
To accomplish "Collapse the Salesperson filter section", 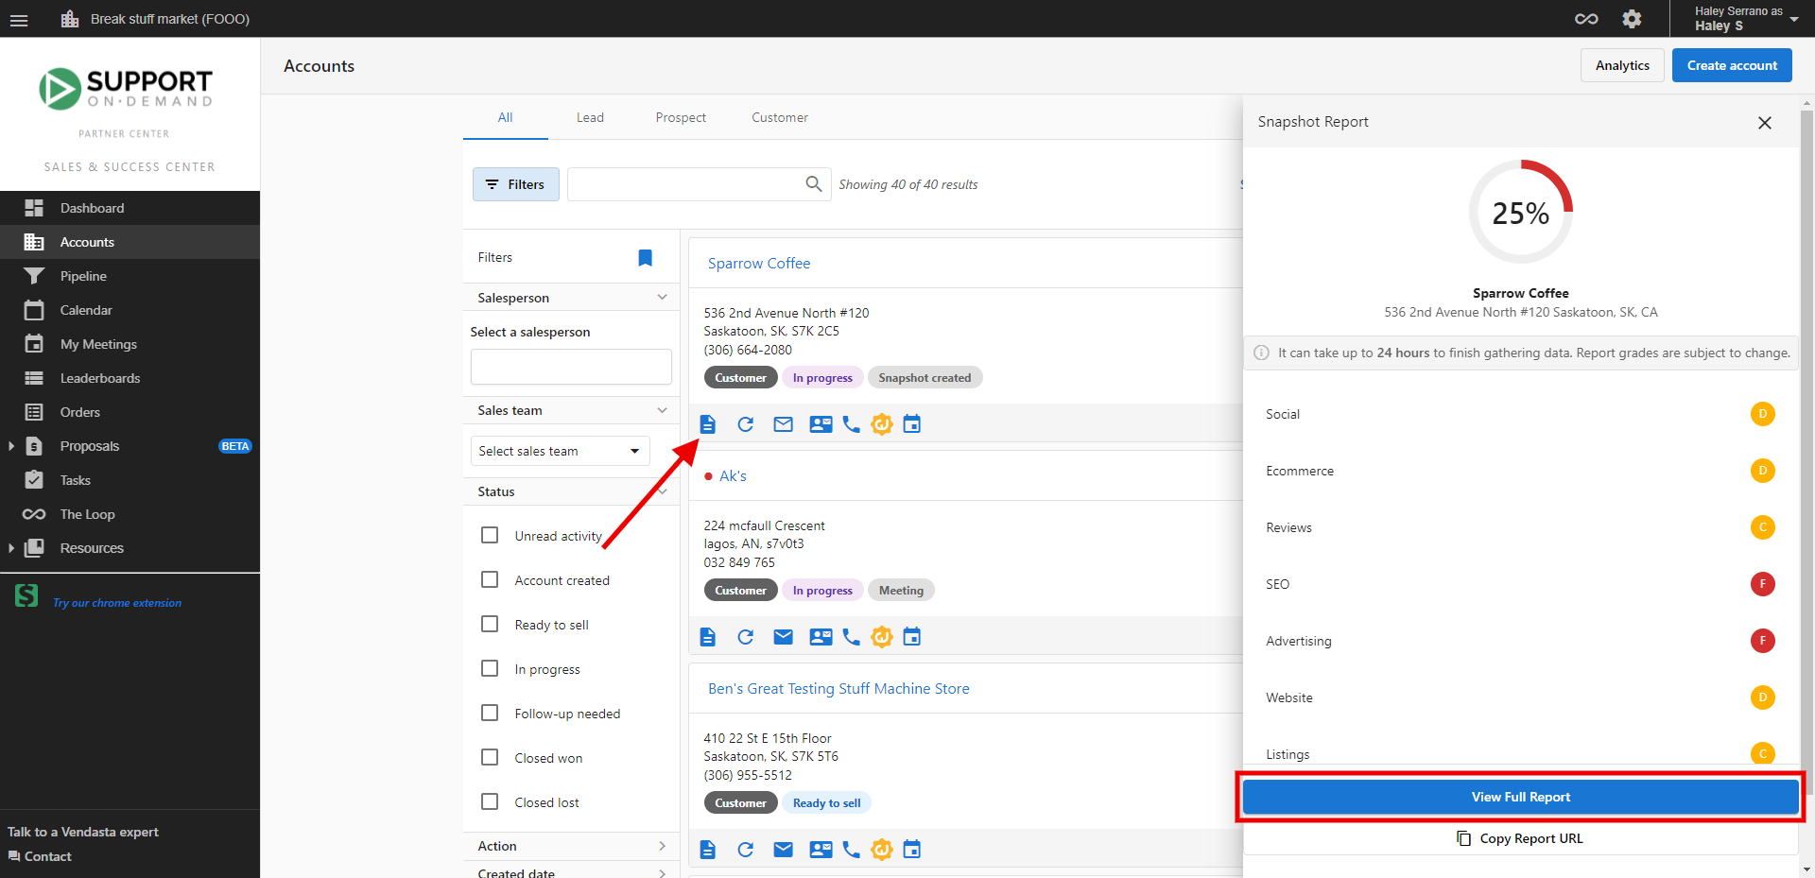I will [x=662, y=297].
